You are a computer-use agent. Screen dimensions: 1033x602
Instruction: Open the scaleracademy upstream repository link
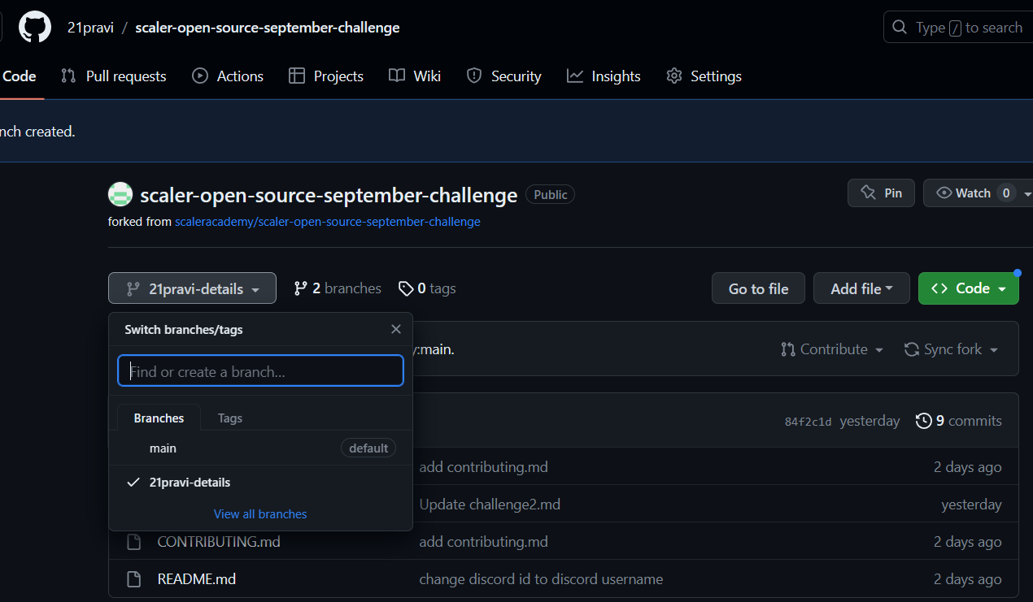(328, 221)
